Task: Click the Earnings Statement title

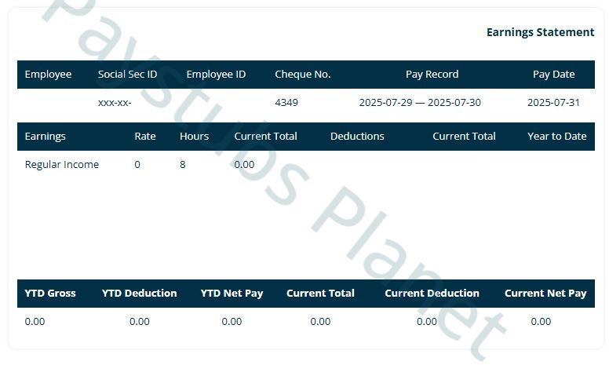Action: coord(540,32)
